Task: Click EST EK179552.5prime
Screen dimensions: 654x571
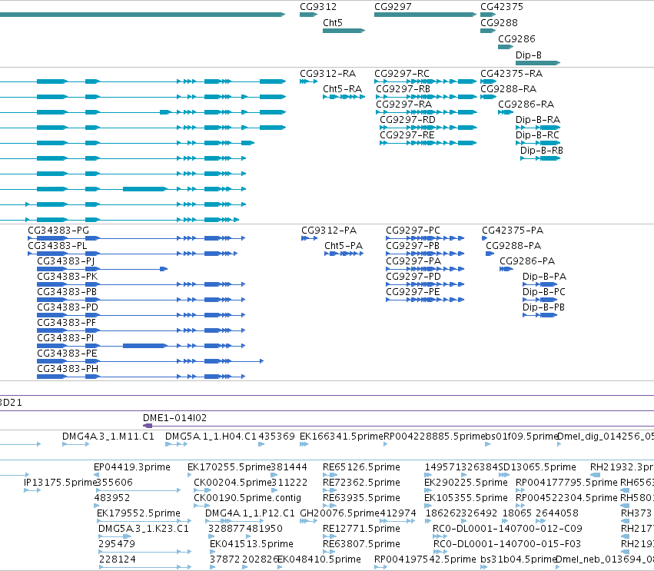Action: (x=138, y=513)
